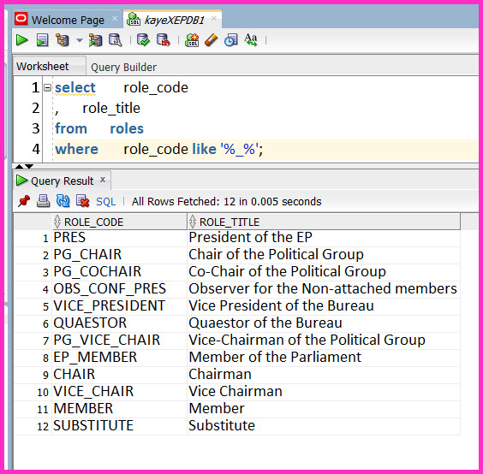Open SQL History clock icon
This screenshot has height=474, width=483.
point(231,40)
